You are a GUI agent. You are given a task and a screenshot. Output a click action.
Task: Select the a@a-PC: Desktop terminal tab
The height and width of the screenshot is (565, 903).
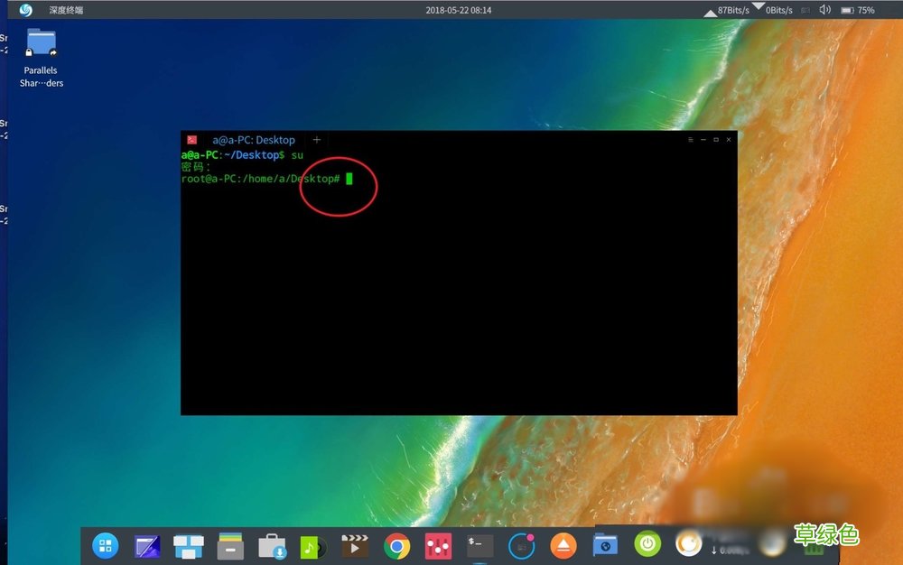click(253, 140)
